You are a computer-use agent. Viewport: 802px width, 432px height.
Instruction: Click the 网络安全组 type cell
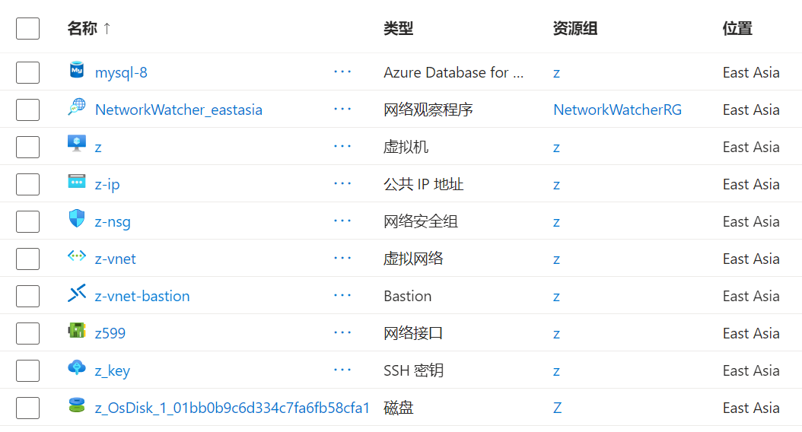point(421,222)
